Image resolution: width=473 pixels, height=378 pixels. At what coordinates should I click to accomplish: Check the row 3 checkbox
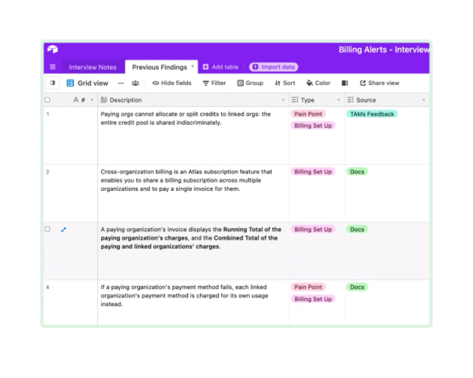(x=47, y=229)
